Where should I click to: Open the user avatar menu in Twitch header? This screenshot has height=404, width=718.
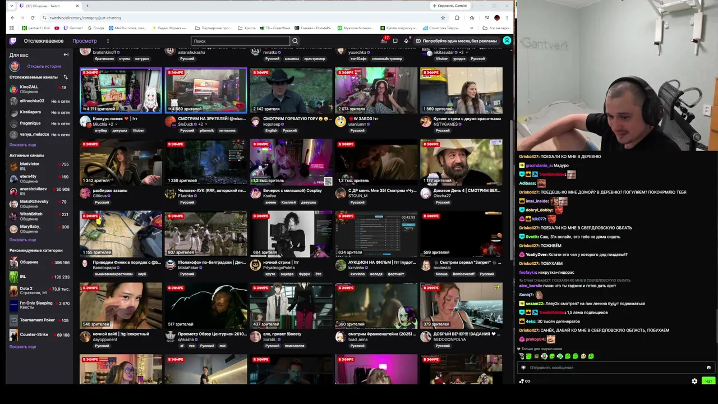coord(507,41)
